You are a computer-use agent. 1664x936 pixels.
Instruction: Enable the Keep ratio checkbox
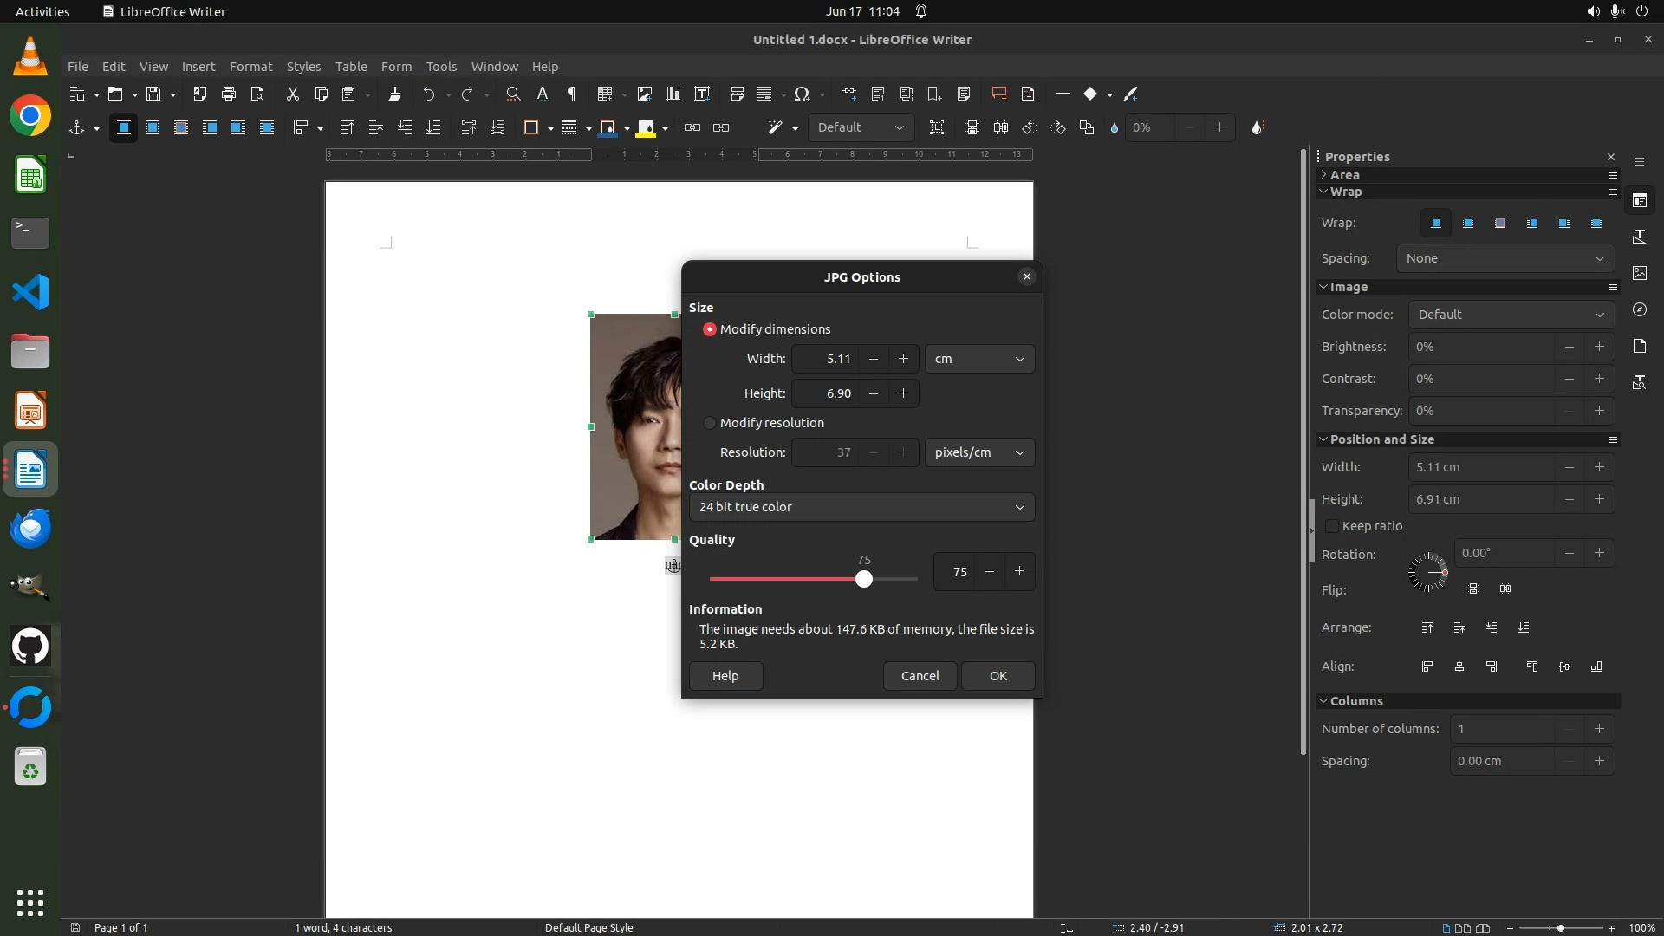coord(1332,526)
